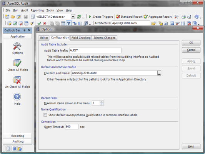The height and width of the screenshot is (154, 205).
Task: Click the database server icon beside selector
Action: click(x=33, y=17)
